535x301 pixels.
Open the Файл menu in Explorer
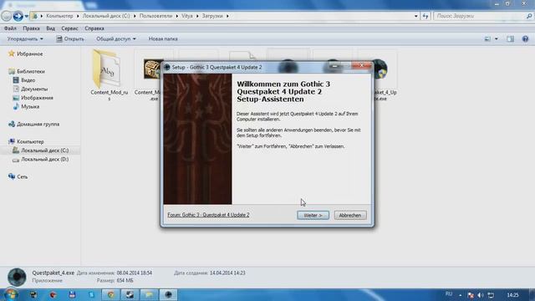pyautogui.click(x=10, y=28)
